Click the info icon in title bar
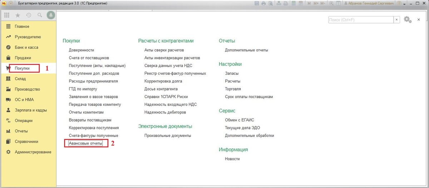The width and height of the screenshot is (429, 188). (399, 3)
